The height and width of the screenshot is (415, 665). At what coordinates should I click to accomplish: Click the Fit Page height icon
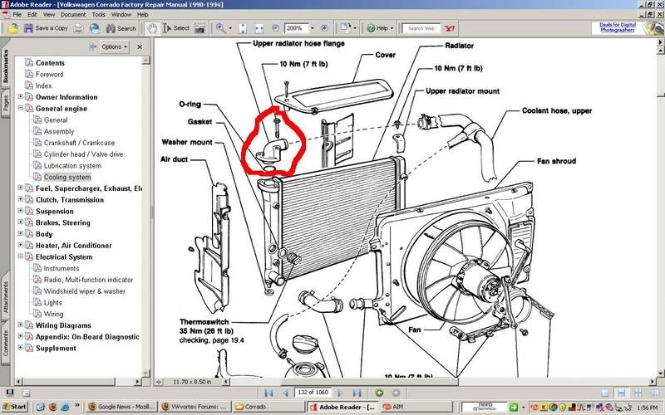click(243, 28)
